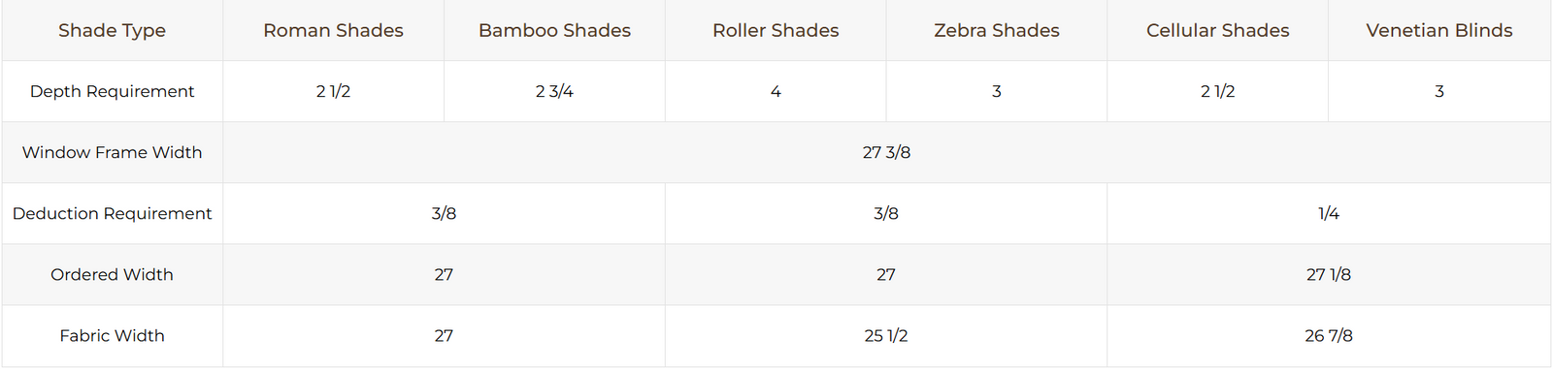Click the Venetian Blinds column header
The image size is (1553, 369).
1439,30
